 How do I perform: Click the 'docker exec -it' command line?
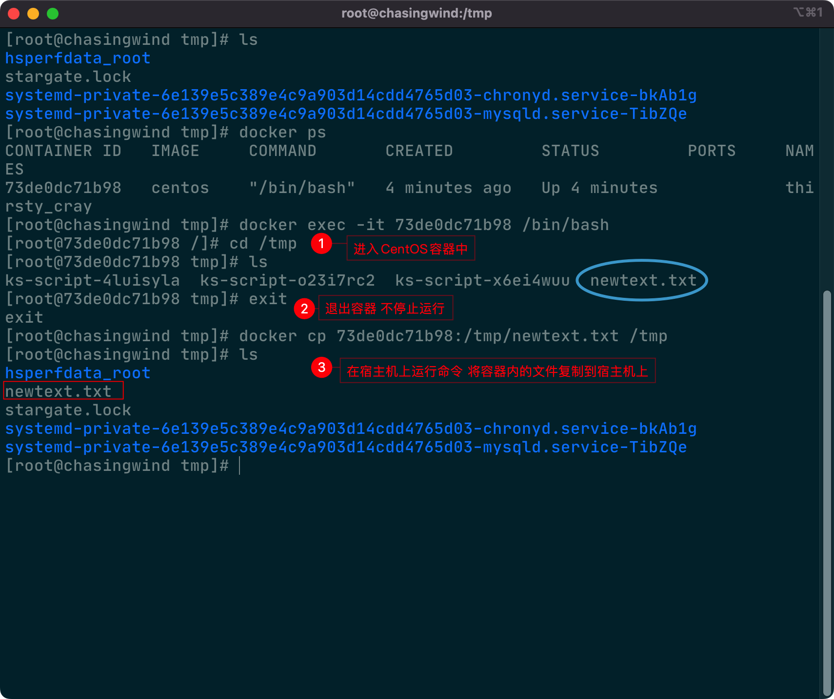click(x=424, y=225)
